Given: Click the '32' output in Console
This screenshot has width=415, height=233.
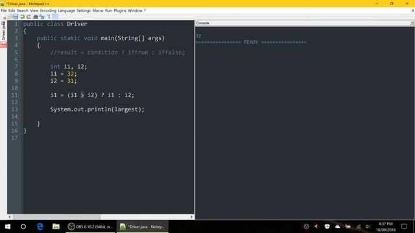Looking at the screenshot, I should (x=198, y=36).
